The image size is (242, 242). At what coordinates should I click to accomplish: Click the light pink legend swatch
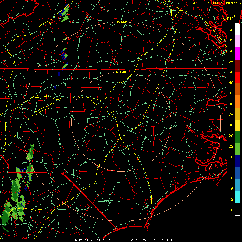(237, 41)
